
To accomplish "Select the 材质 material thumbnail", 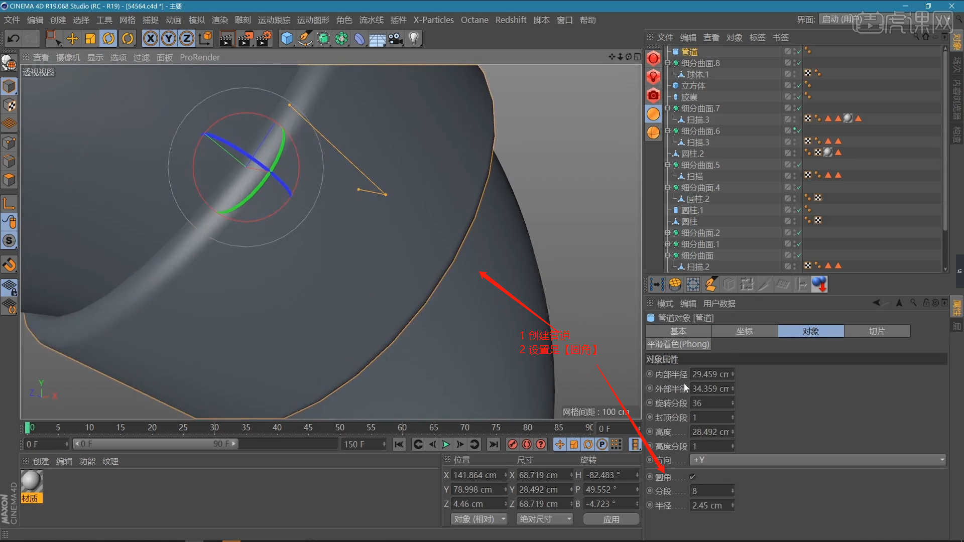I will (31, 482).
